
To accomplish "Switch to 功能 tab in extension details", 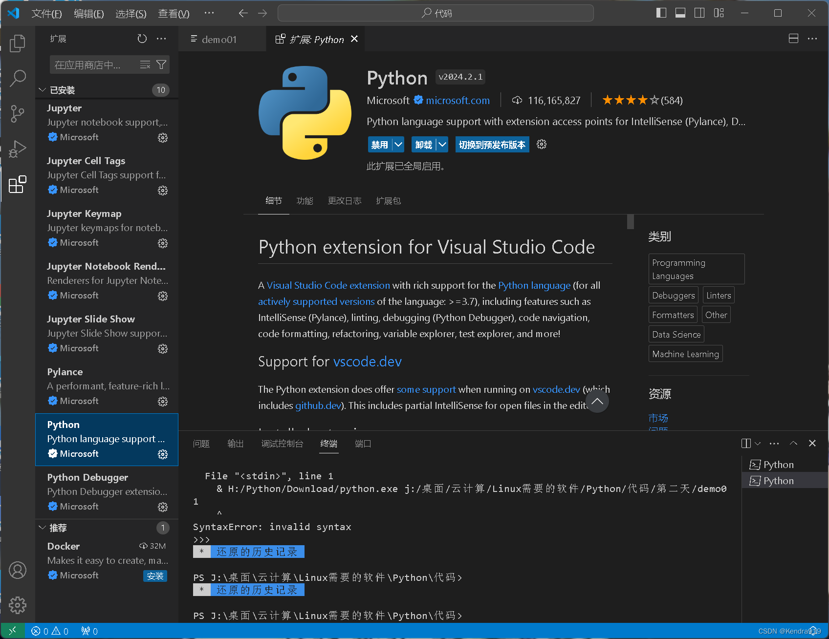I will [x=305, y=201].
